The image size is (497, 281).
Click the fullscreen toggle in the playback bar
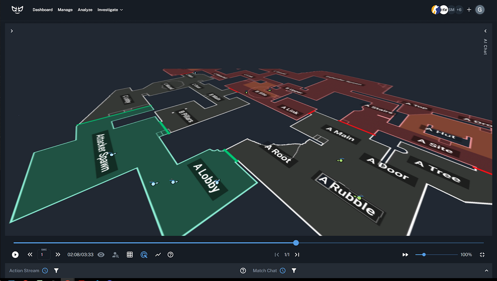click(482, 254)
